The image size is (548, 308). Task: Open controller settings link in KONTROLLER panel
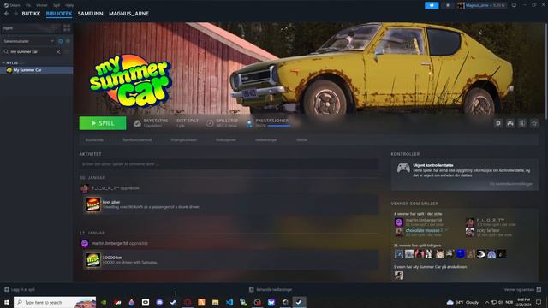click(x=511, y=184)
